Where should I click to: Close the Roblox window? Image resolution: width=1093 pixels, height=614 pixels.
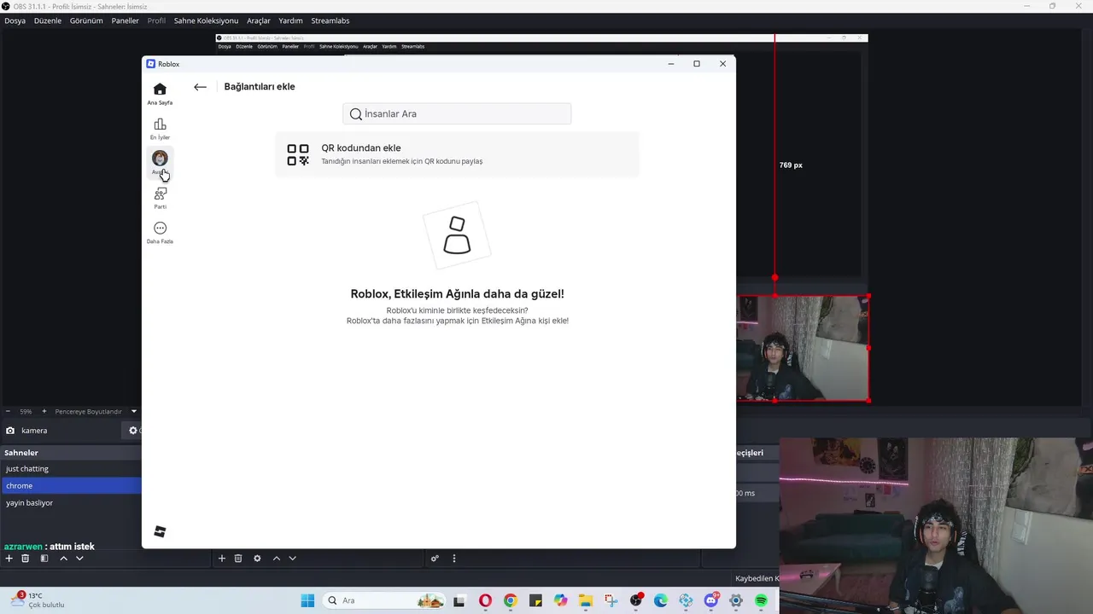click(x=722, y=64)
